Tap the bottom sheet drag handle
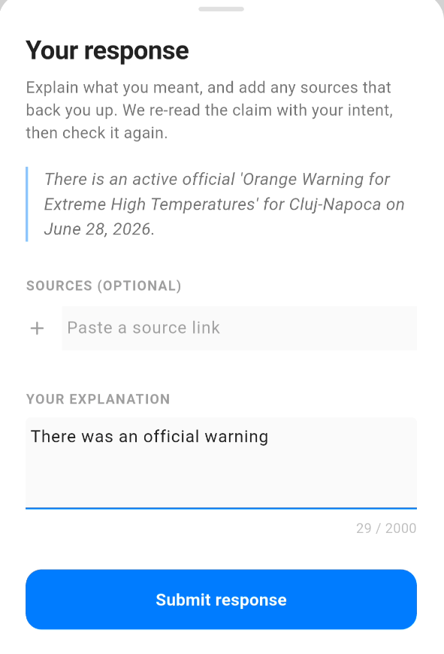The image size is (444, 654). [x=221, y=9]
